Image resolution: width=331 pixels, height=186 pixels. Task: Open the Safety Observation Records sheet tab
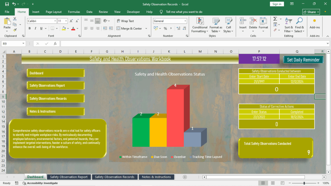pyautogui.click(x=115, y=177)
